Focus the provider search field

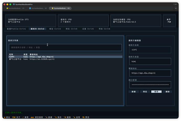[x=65, y=47]
